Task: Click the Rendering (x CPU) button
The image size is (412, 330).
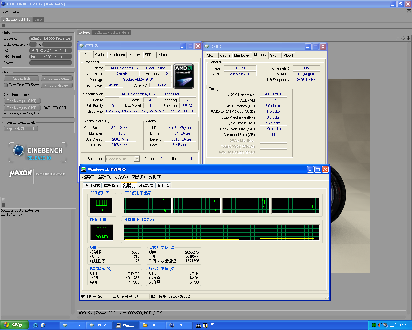Action: click(22, 108)
